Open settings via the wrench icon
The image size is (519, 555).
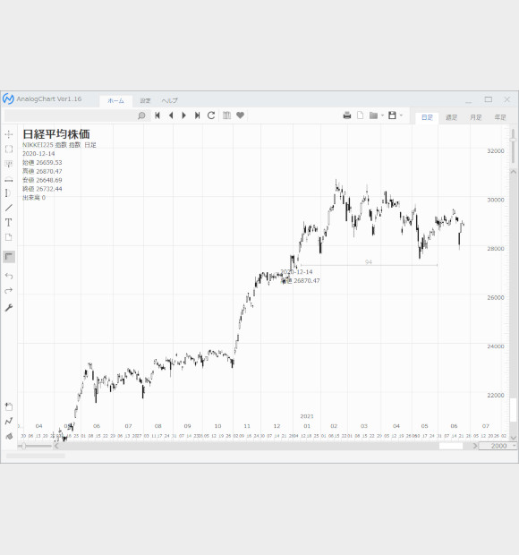(x=9, y=308)
